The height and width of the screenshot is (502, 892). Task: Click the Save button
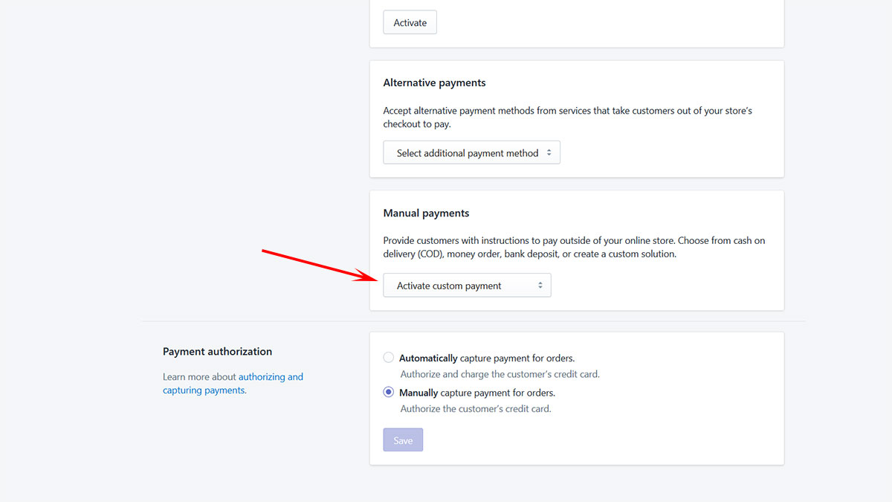[403, 440]
